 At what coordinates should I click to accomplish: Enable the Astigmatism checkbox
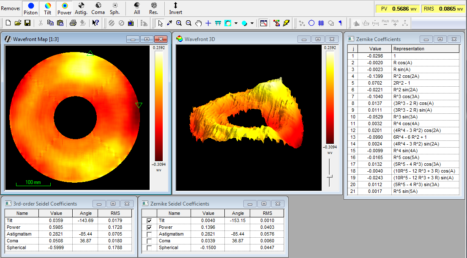(x=149, y=234)
